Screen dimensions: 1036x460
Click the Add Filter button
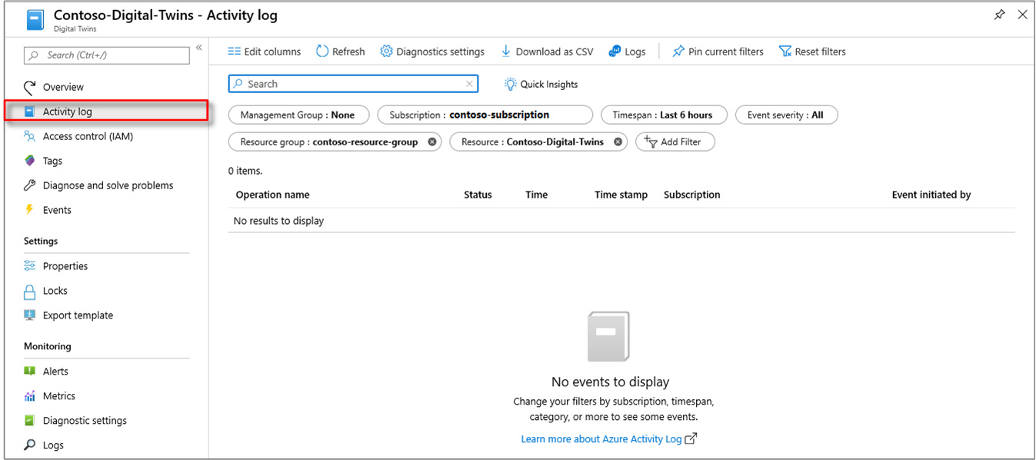tap(675, 142)
